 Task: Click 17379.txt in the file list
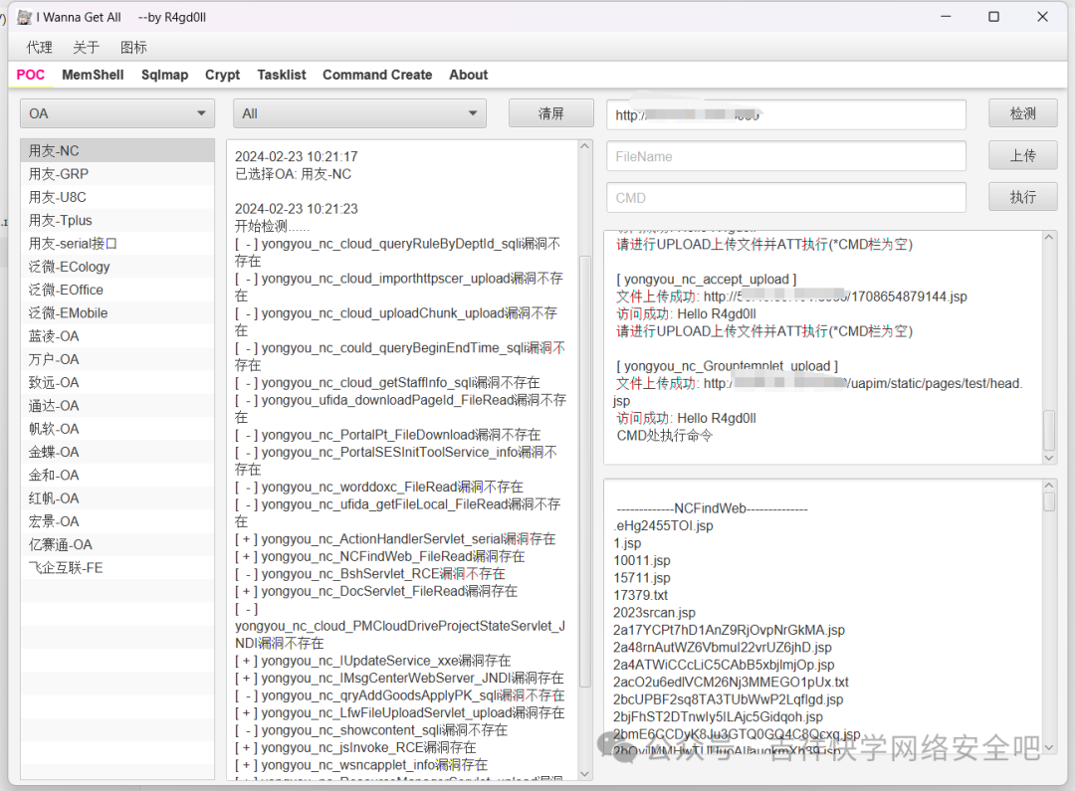tap(640, 596)
